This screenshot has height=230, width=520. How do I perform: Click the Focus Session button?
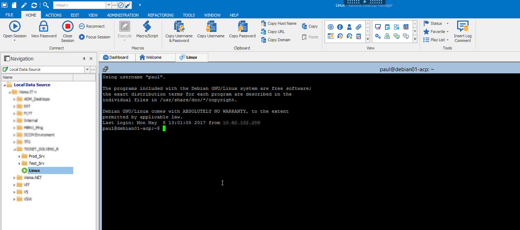point(95,37)
